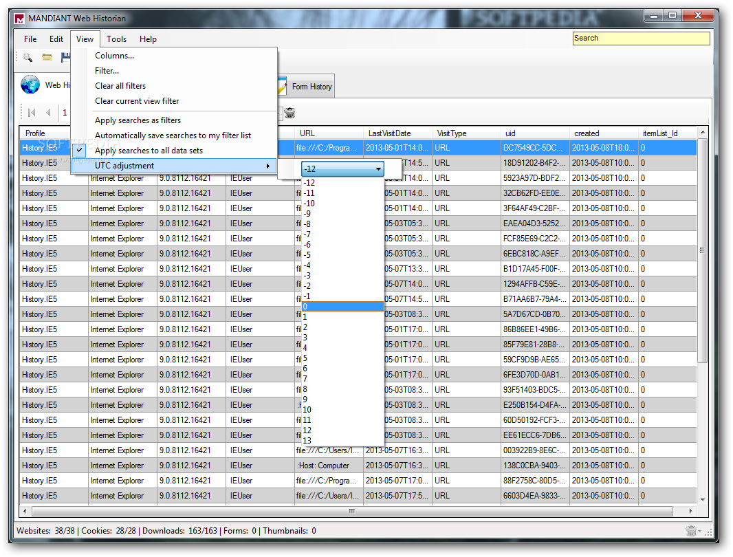The height and width of the screenshot is (557, 733).
Task: Go to first page navigation arrow
Action: (x=32, y=113)
